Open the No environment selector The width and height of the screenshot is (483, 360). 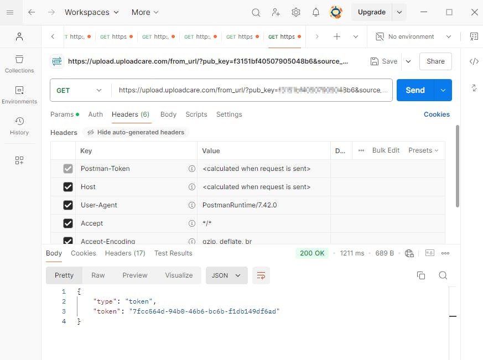click(x=413, y=36)
